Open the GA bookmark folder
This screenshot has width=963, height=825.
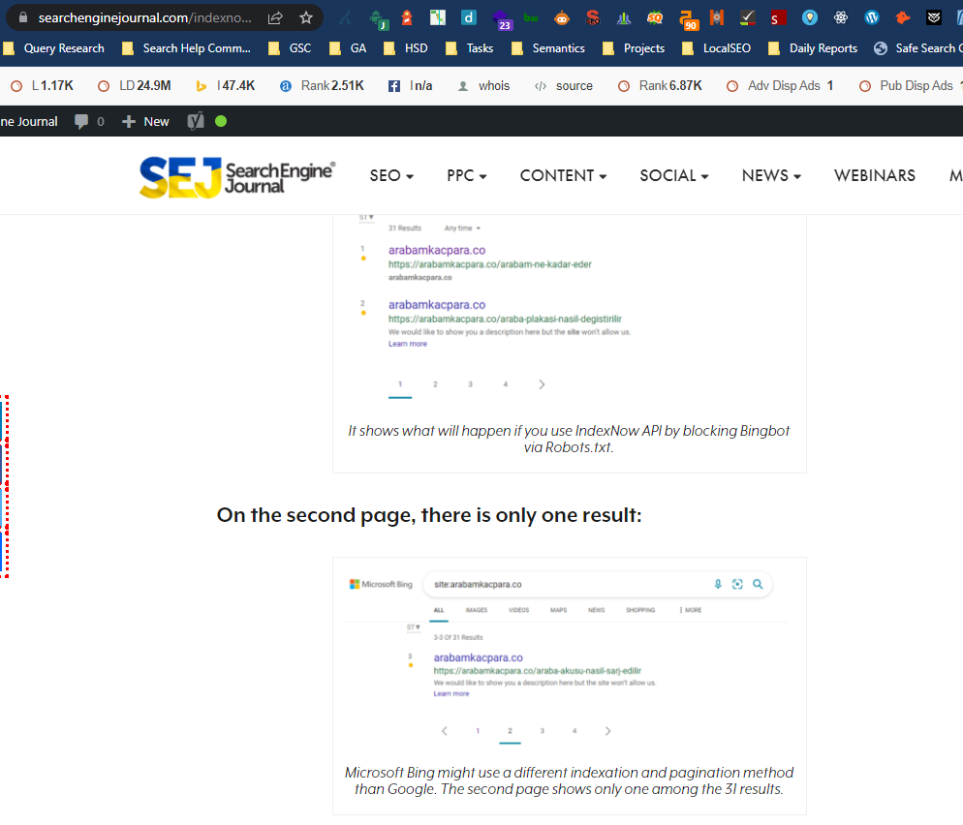[x=348, y=47]
